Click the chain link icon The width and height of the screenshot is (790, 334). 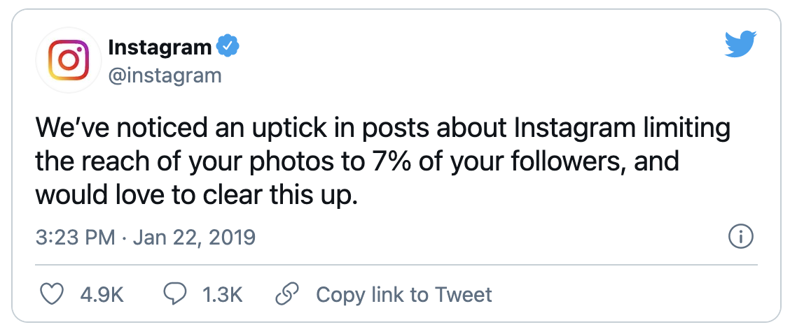pos(287,294)
